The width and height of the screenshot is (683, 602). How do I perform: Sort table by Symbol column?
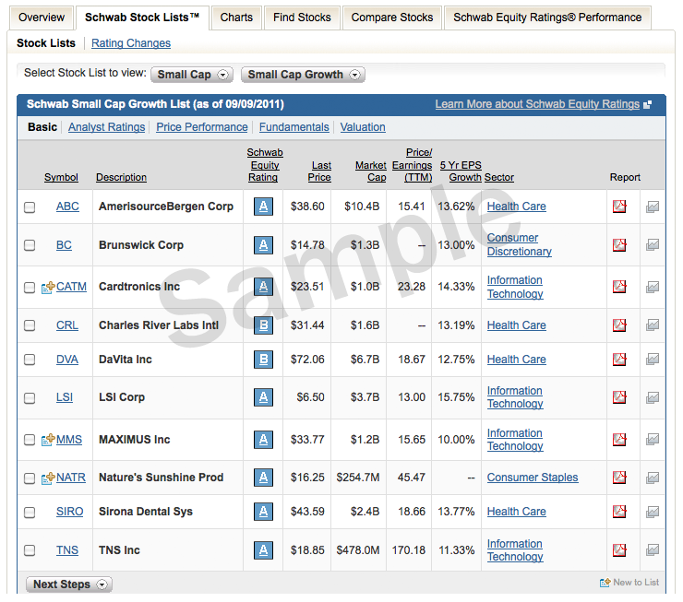61,177
